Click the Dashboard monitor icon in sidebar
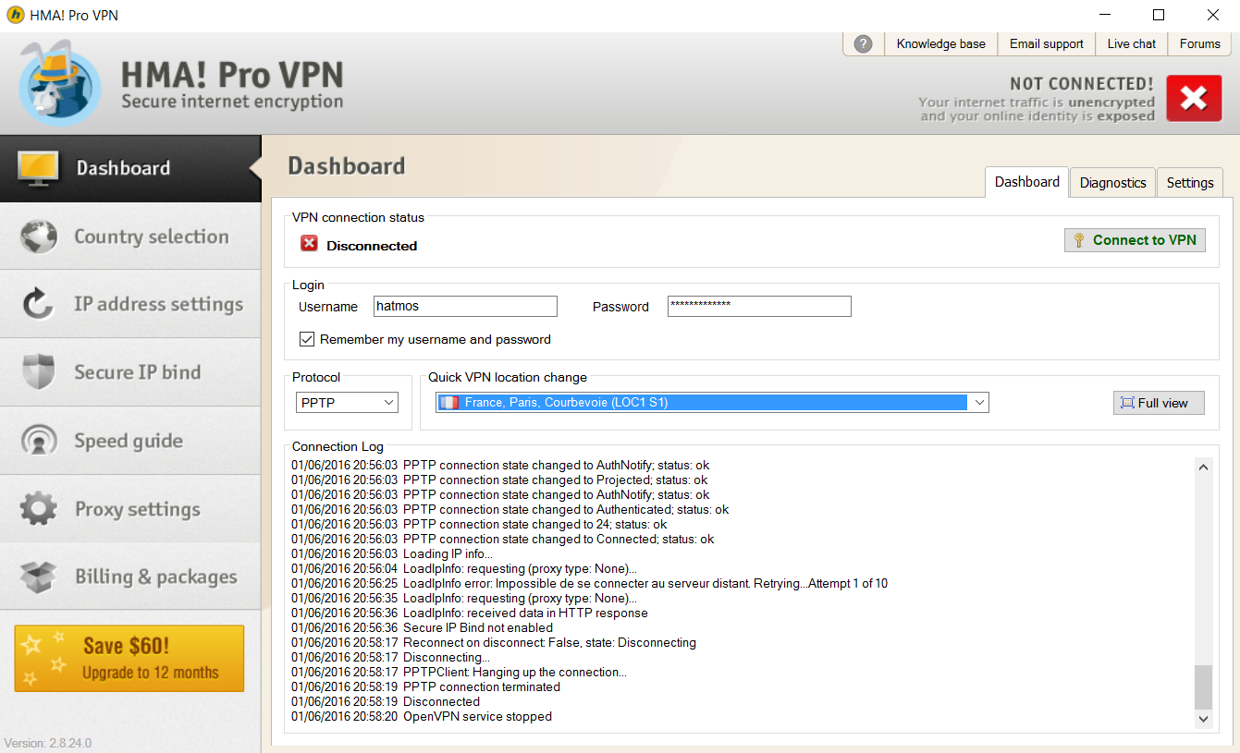The height and width of the screenshot is (753, 1240). [x=38, y=168]
